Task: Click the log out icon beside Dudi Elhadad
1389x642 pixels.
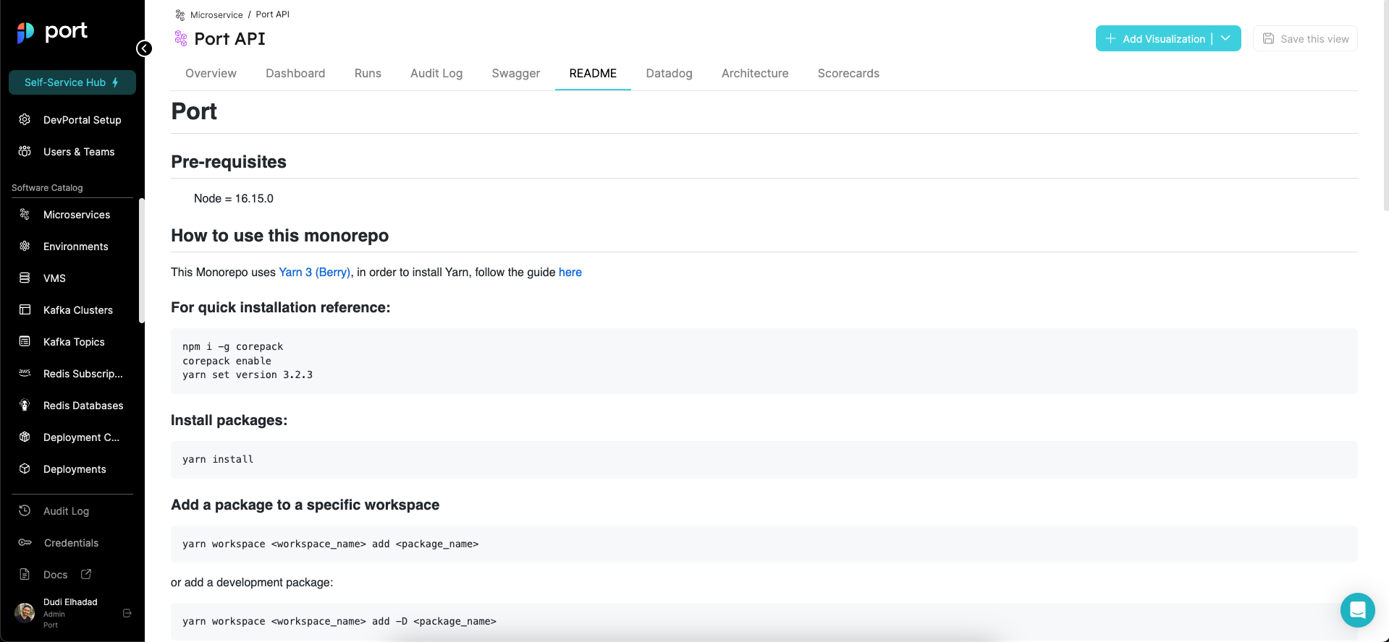Action: [x=127, y=613]
